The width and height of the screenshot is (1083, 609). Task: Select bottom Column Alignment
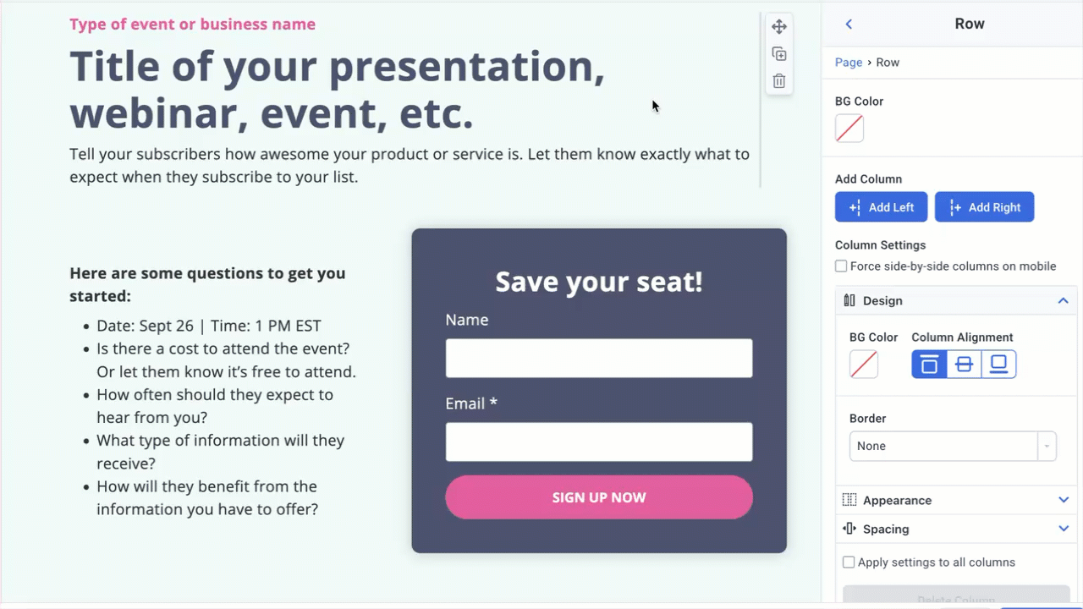point(998,364)
